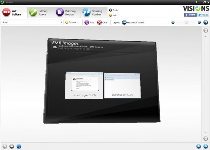Viewport: 210px width, 150px height.
Task: Switch to the Editing Room tab
Action: coord(41,12)
